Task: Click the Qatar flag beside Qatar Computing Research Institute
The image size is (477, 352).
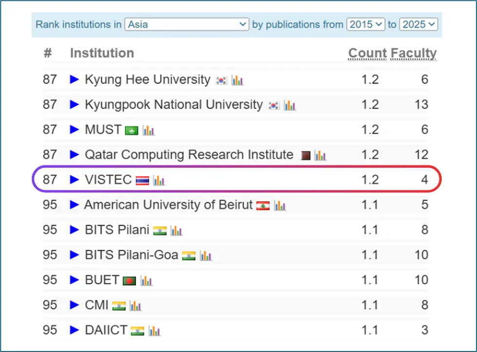Action: point(305,156)
